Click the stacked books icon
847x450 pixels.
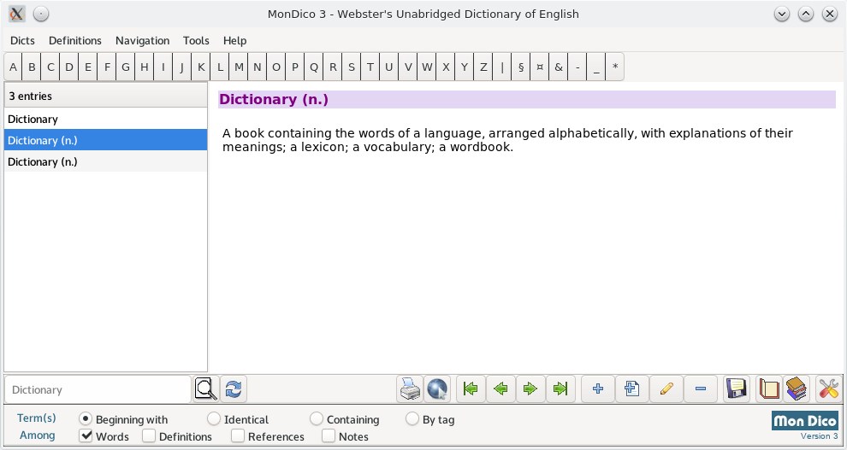point(797,389)
